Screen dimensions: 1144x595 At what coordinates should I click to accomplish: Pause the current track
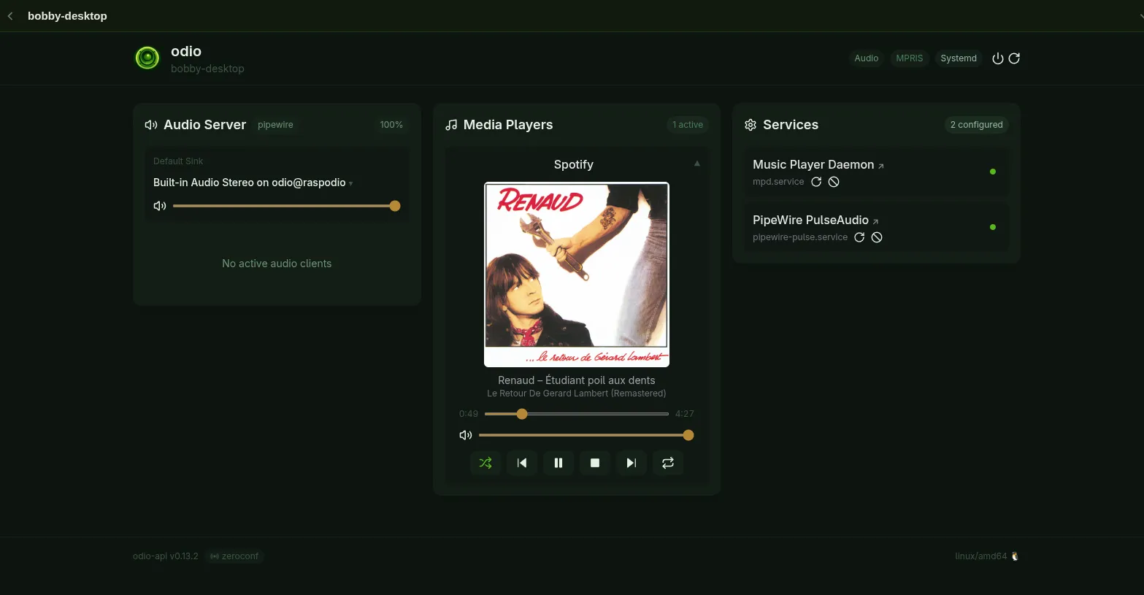pos(558,463)
